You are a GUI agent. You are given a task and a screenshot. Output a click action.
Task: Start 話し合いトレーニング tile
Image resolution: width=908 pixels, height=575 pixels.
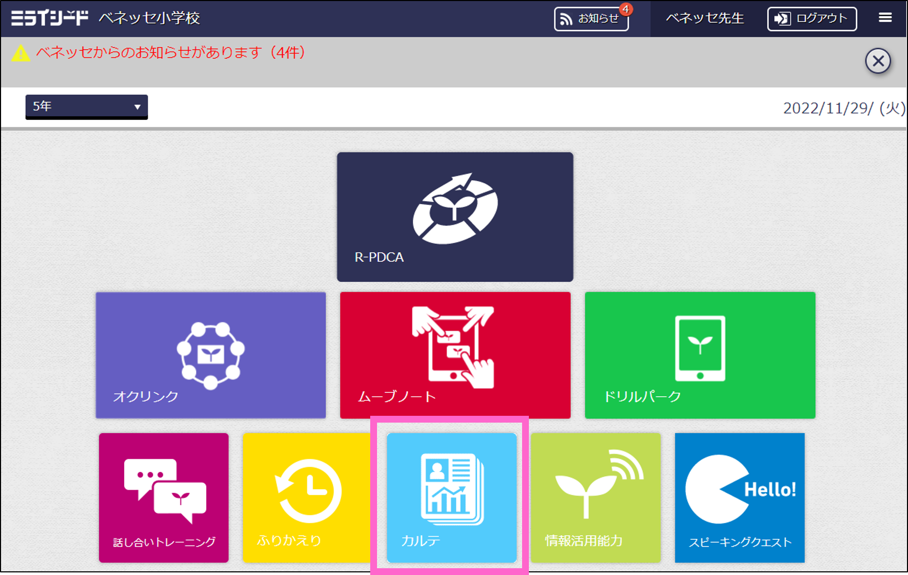(x=164, y=497)
